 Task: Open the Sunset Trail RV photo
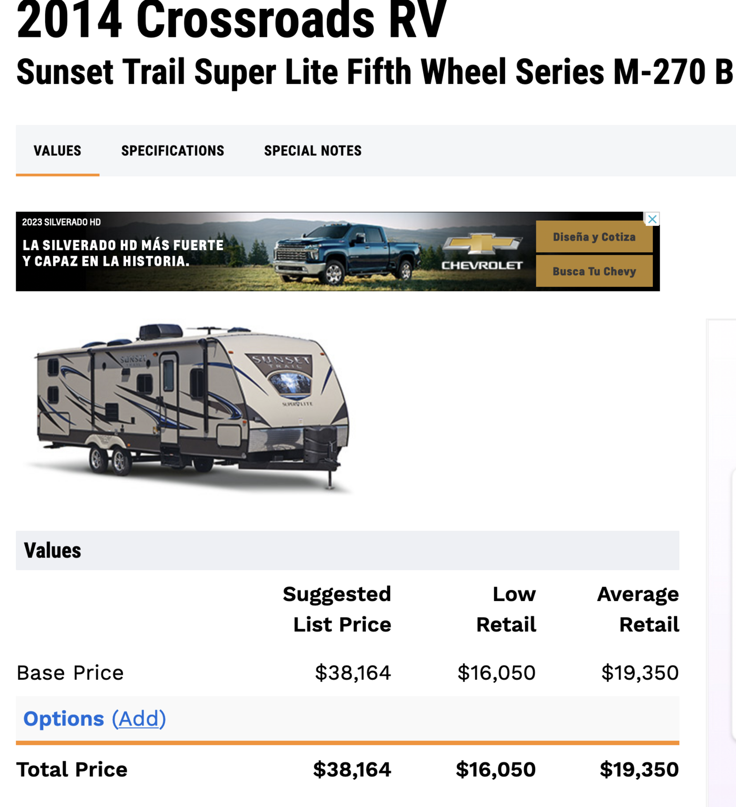[192, 408]
